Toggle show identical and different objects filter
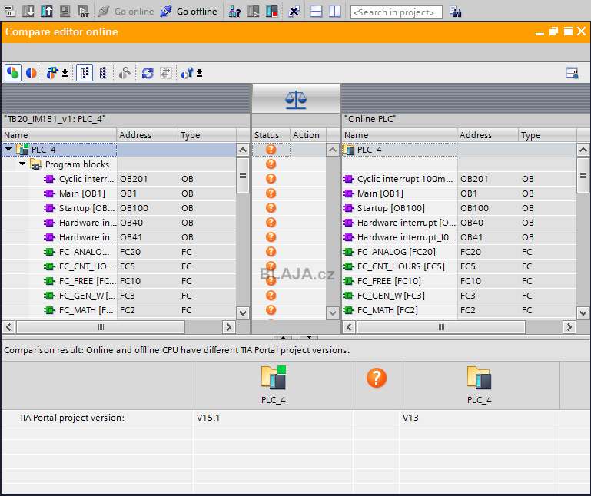 [13, 73]
